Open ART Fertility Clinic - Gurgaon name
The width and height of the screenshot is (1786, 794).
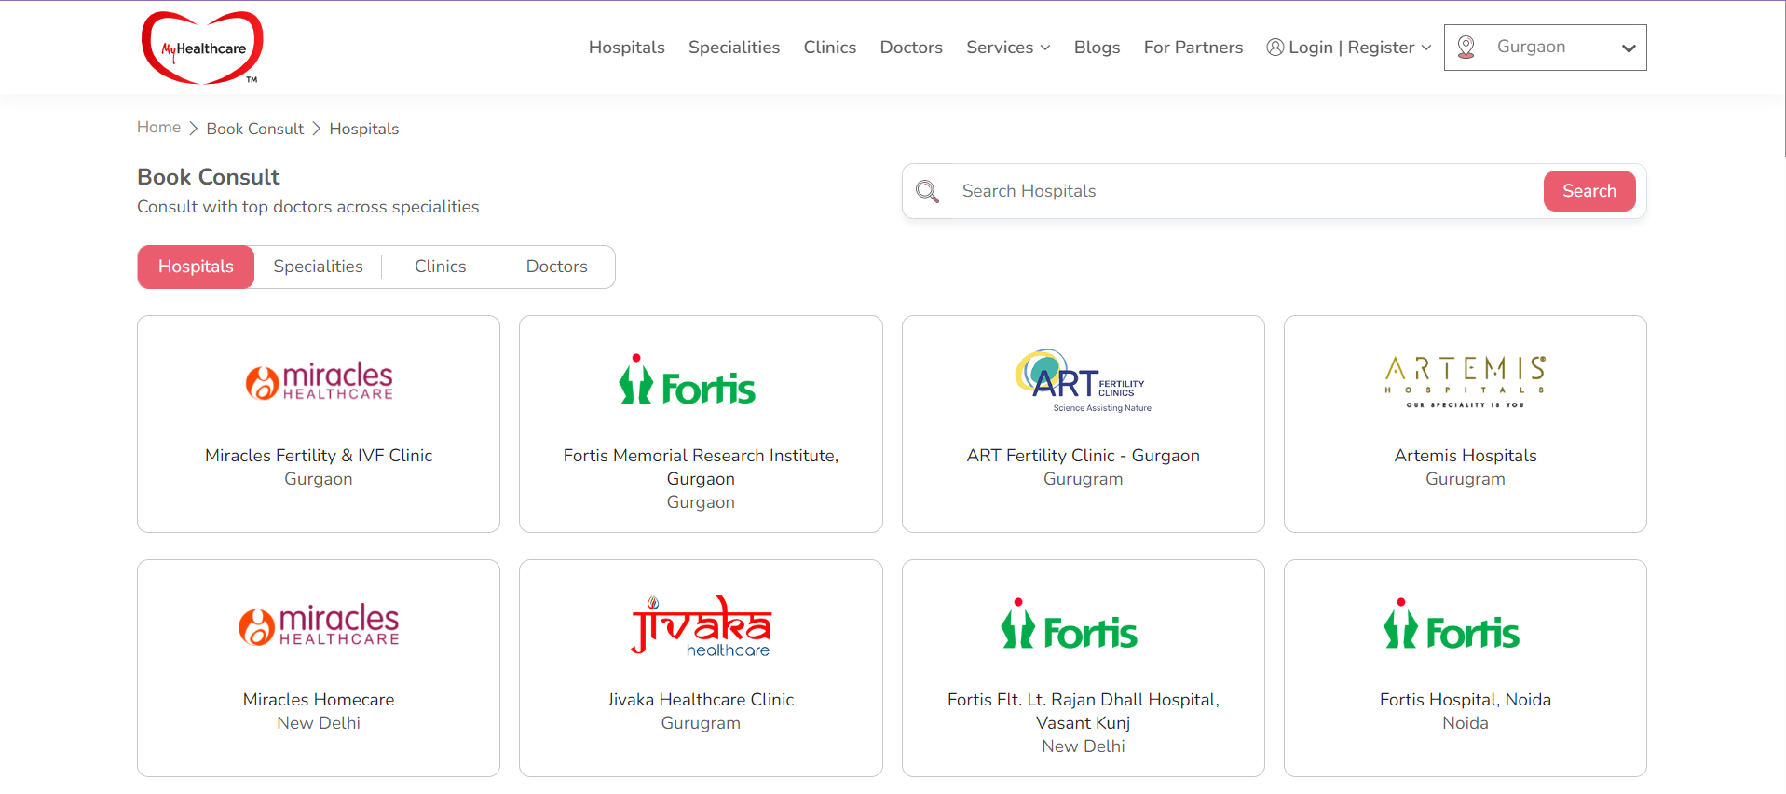(1084, 456)
